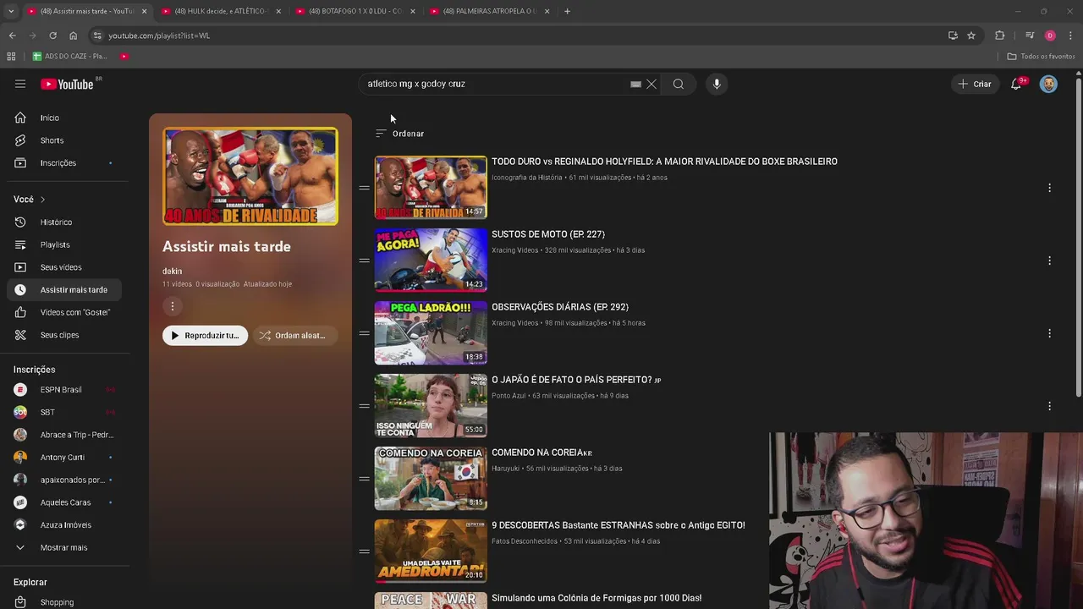
Task: Open Todos os favoritos folder
Action: coord(1041,56)
